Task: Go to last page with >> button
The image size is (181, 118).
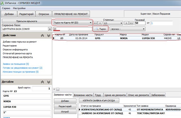Action: tap(131, 23)
